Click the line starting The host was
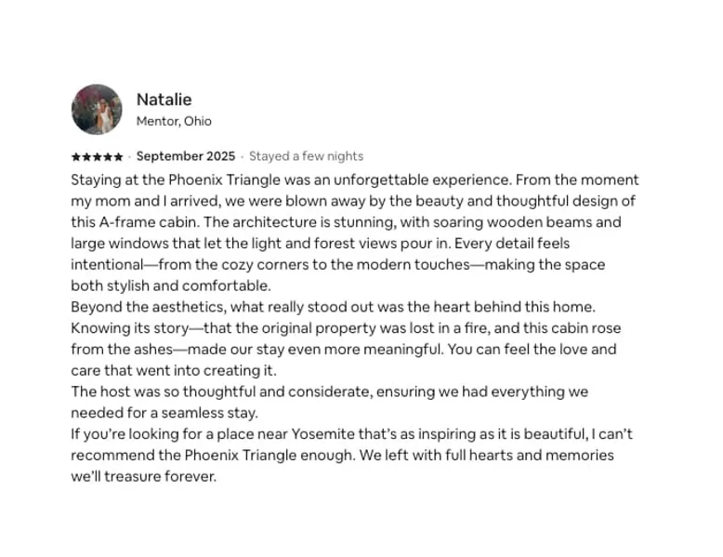The image size is (723, 557). coord(329,392)
